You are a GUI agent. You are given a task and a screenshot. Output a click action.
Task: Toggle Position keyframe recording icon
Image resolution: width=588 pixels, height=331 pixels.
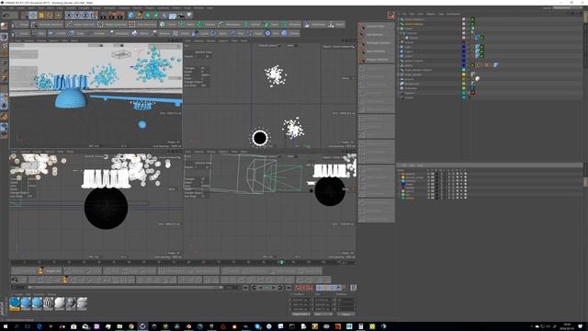[320, 288]
